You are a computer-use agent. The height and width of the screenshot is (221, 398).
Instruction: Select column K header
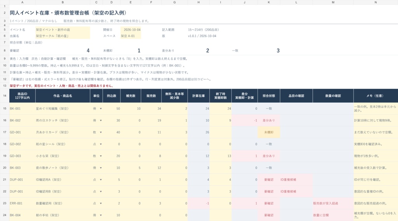[x=269, y=2]
